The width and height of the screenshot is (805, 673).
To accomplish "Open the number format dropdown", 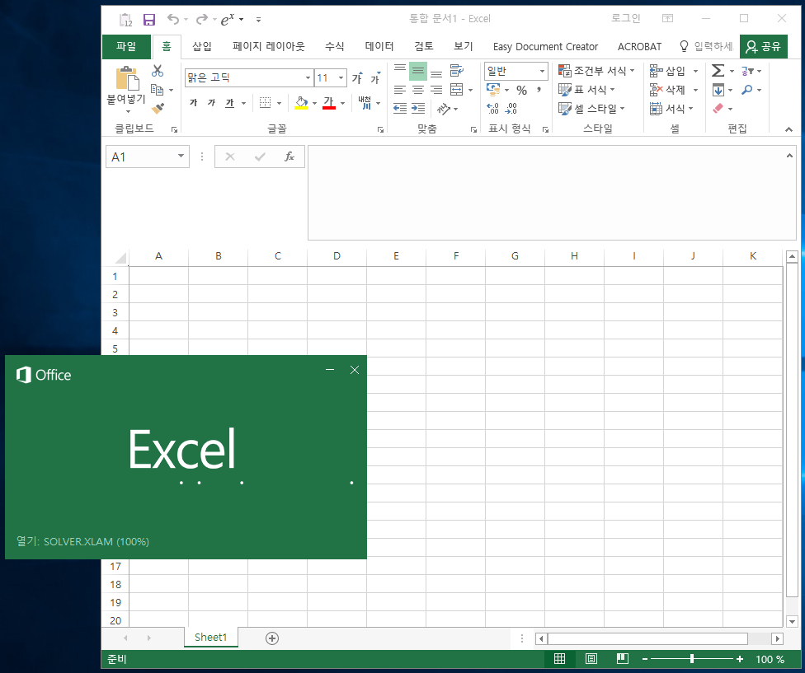I will [x=542, y=71].
